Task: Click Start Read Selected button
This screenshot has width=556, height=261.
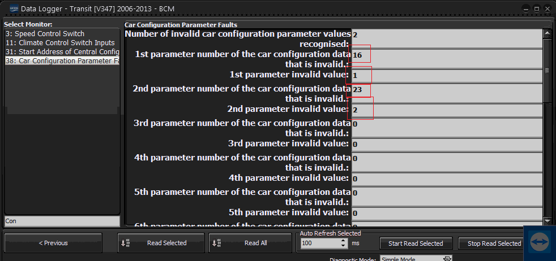Action: tap(416, 243)
